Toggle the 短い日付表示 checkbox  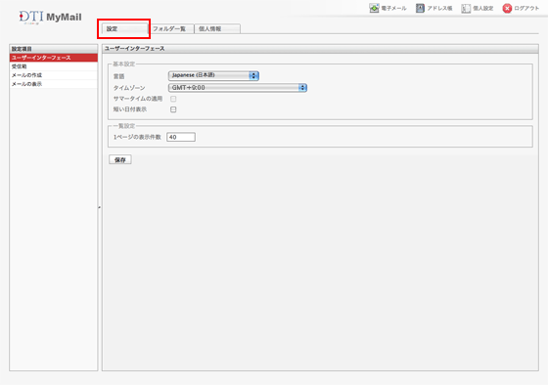coord(173,109)
